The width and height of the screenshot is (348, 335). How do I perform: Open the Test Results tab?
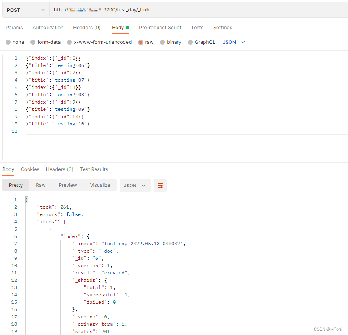point(94,169)
